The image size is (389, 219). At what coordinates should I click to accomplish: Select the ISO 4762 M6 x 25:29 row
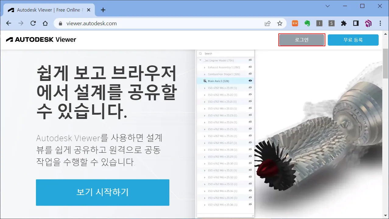pos(225,157)
